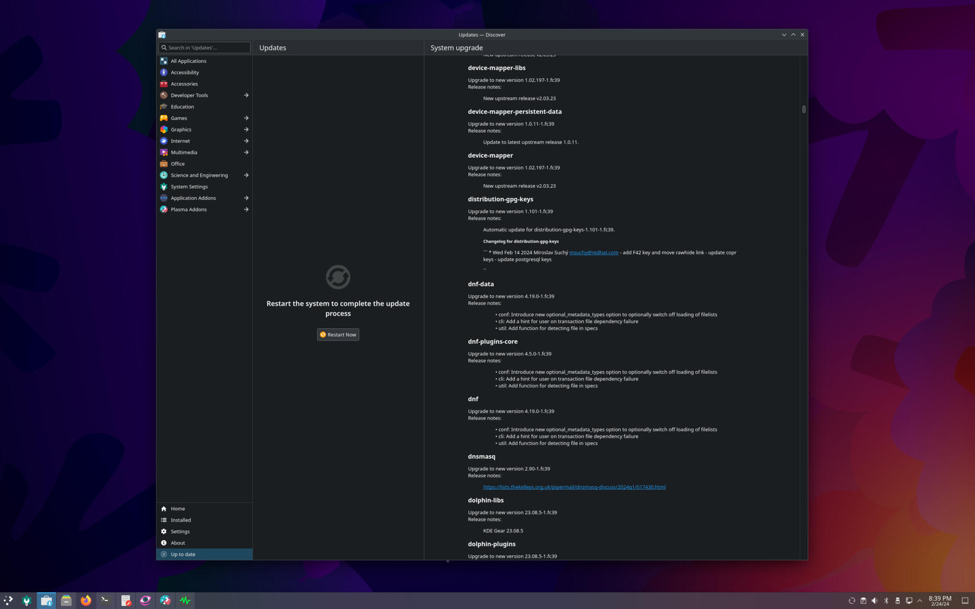Expand the Graphics category arrow

click(x=246, y=129)
